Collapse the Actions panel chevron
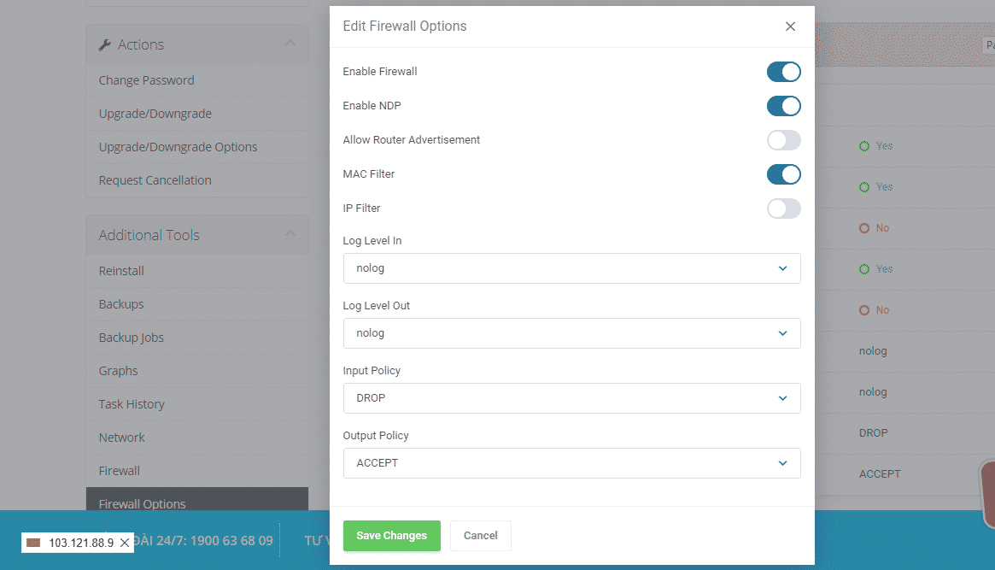Screen dimensions: 995x570 pyautogui.click(x=290, y=44)
